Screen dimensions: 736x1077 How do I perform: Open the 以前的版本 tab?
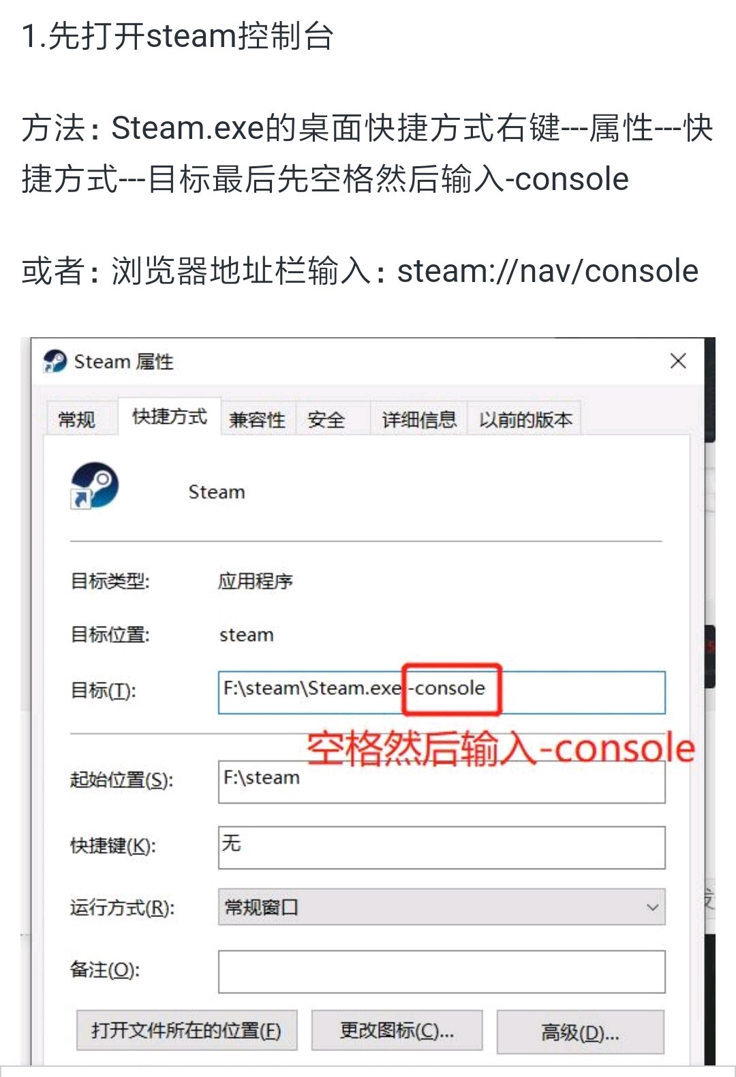coord(525,420)
